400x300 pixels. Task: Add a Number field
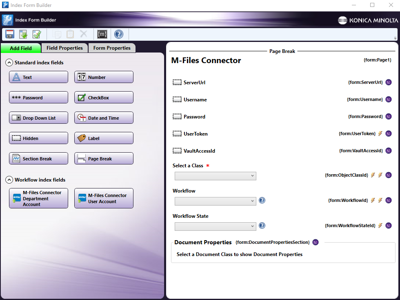click(104, 77)
